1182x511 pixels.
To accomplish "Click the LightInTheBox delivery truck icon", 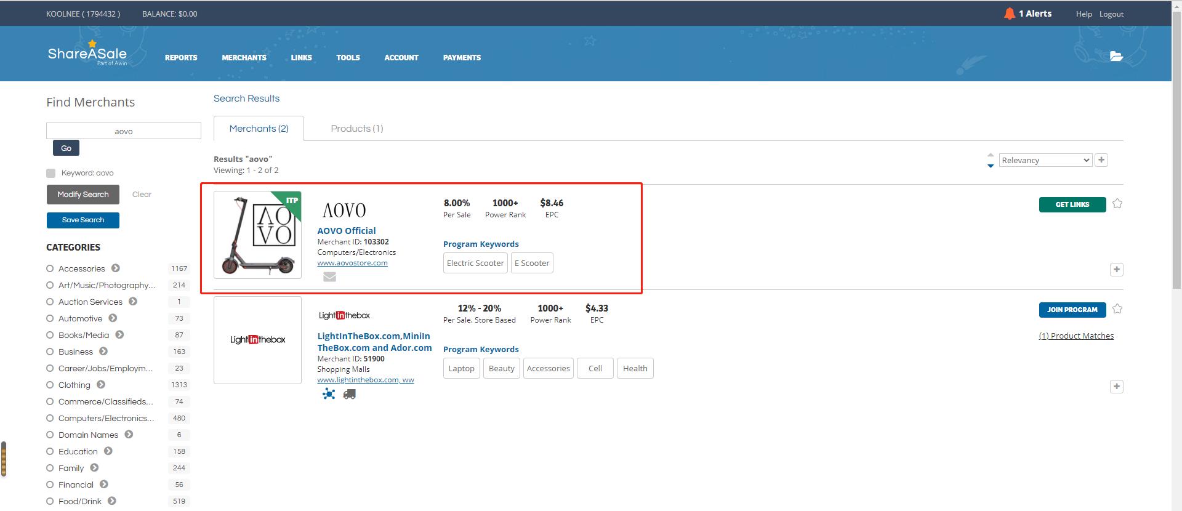I will pos(349,394).
